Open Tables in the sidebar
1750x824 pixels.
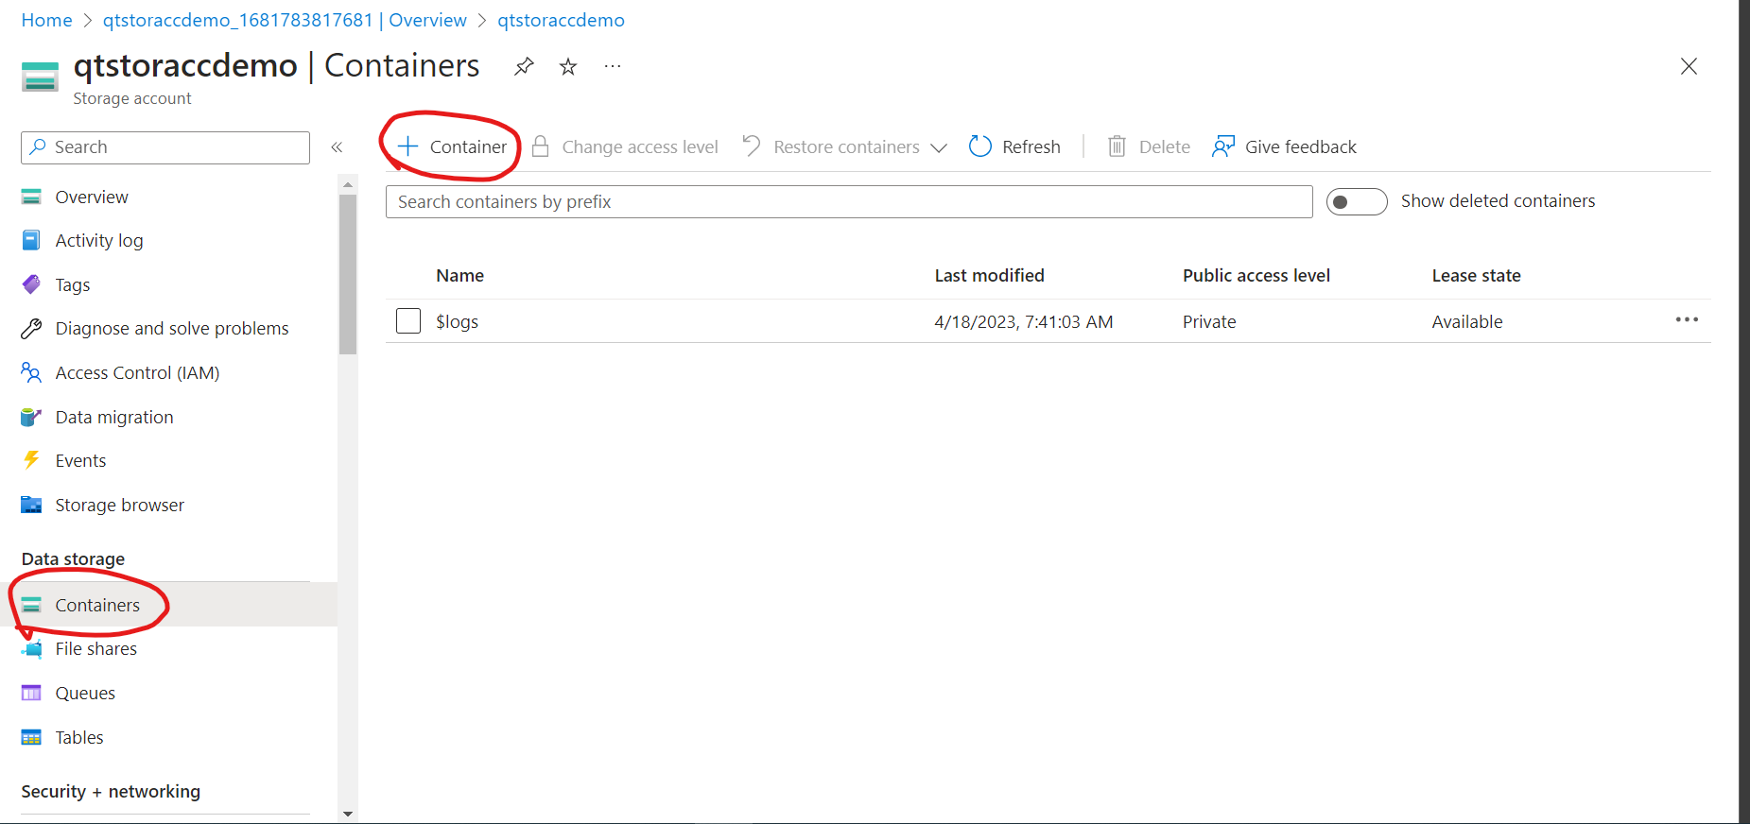[79, 738]
